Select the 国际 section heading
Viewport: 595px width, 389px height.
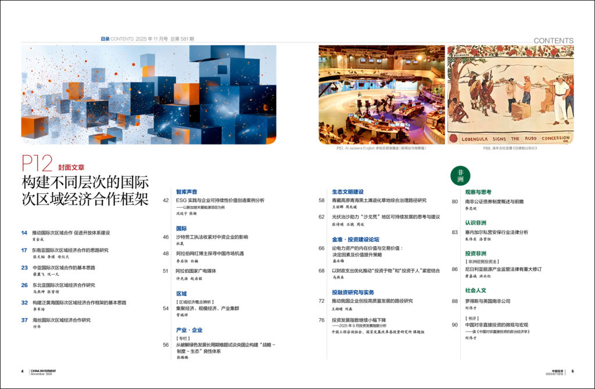[x=181, y=228]
